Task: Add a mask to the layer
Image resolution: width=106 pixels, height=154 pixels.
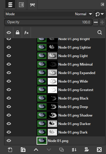Action: [x=87, y=150]
